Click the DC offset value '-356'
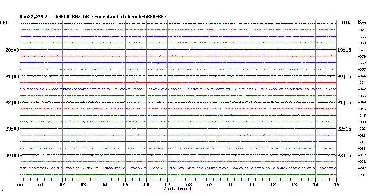368x195 pixels. [x=362, y=96]
